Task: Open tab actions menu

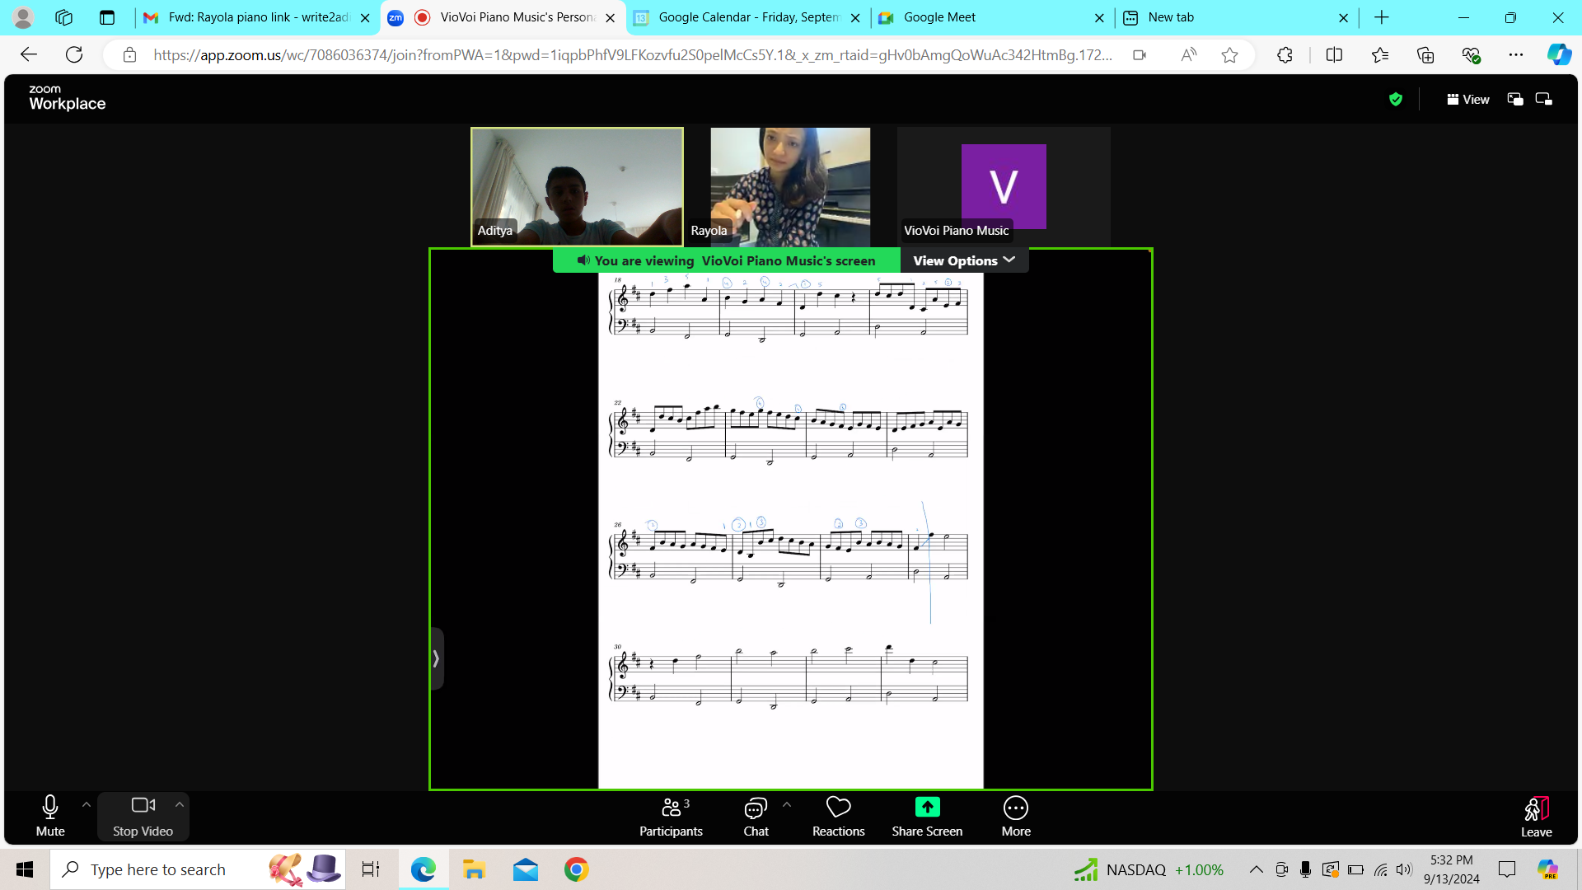Action: click(x=107, y=17)
